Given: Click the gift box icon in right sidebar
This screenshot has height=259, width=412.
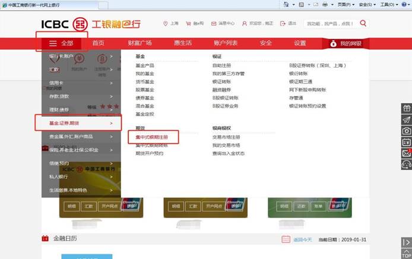Looking at the screenshot, I should [407, 108].
